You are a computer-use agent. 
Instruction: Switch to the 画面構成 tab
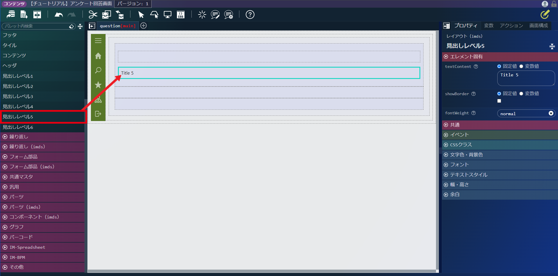click(x=539, y=26)
